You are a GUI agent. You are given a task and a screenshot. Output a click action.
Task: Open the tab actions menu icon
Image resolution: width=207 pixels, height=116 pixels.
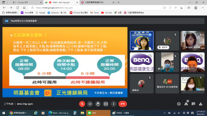[4, 2]
